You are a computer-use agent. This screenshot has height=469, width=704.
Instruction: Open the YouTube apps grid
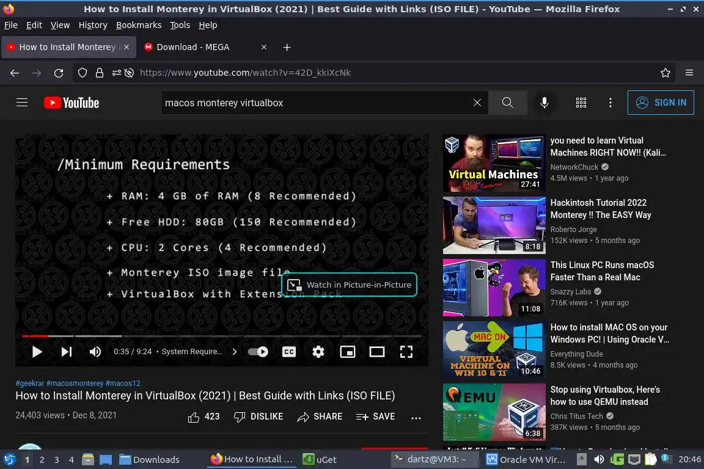click(x=581, y=103)
